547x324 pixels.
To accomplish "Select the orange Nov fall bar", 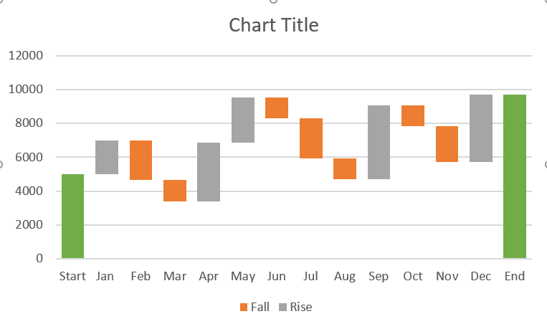I will pos(447,144).
